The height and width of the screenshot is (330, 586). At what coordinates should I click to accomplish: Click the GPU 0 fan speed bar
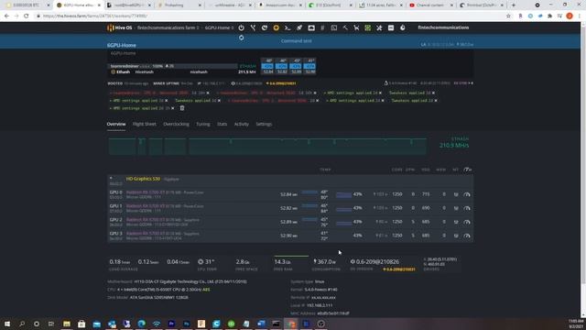[344, 194]
